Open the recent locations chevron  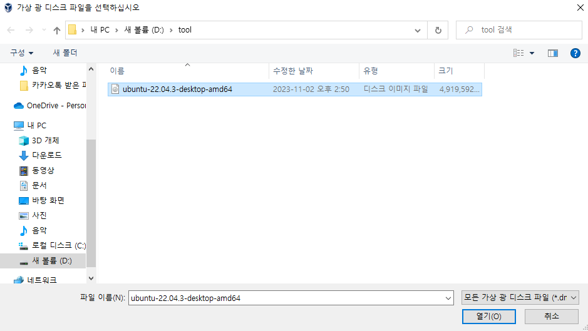pos(44,30)
